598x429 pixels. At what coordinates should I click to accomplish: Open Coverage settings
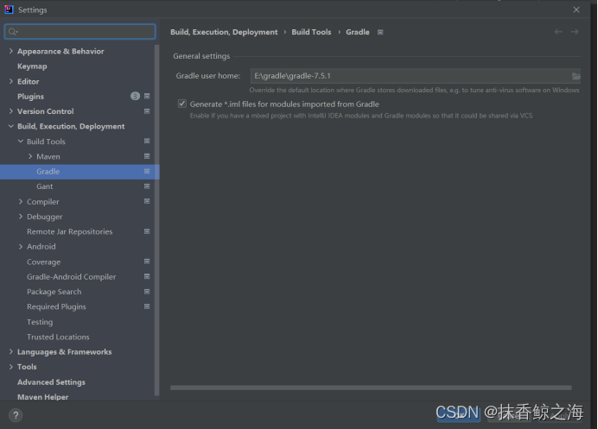click(x=44, y=262)
